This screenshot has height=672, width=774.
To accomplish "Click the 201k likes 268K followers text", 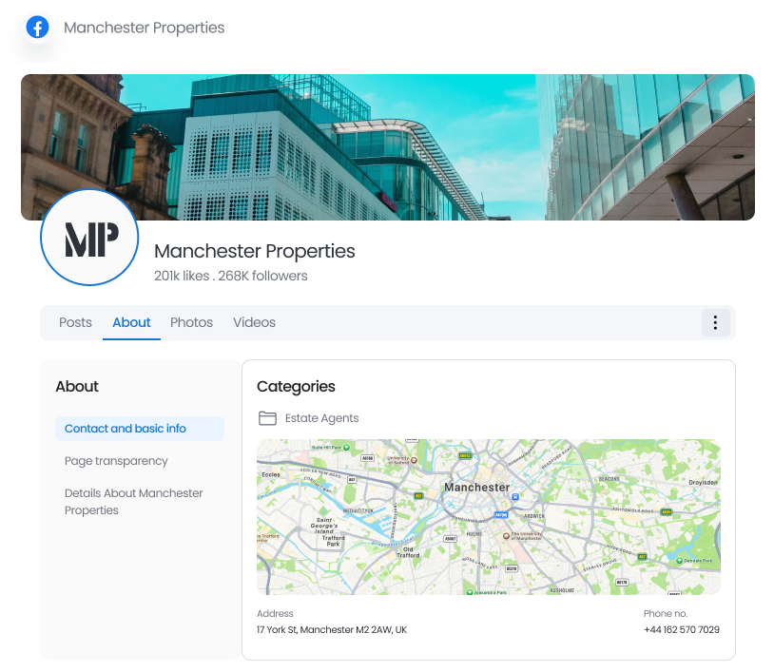I will click(x=230, y=276).
